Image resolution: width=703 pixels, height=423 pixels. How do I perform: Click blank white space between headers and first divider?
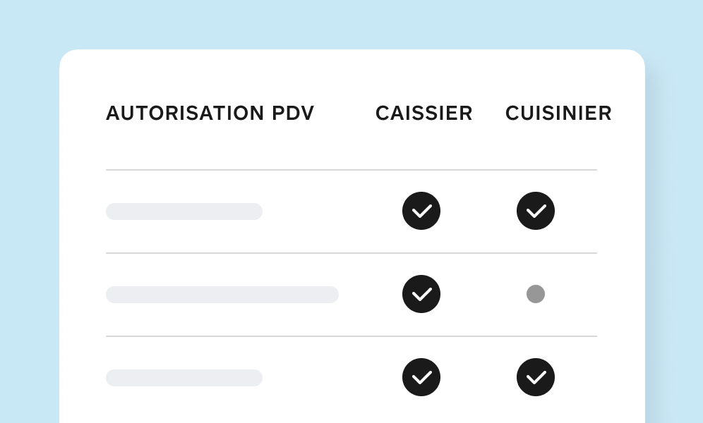coord(351,145)
